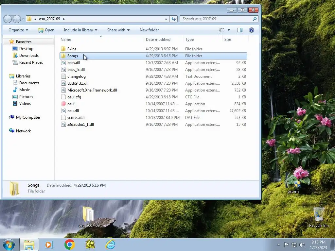This screenshot has height=251, width=335.
Task: Launch Google Chrome from the taskbar
Action: coord(69,244)
